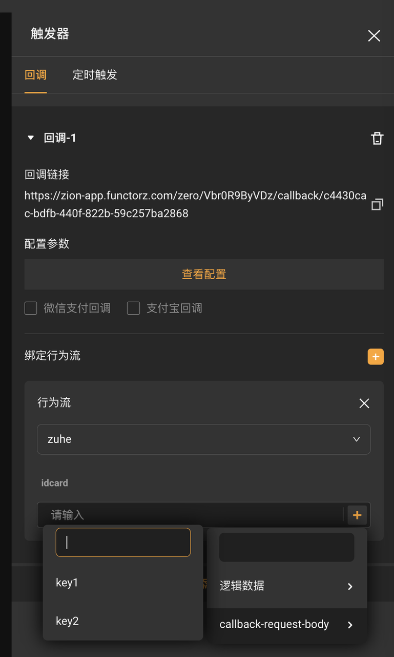Screen dimensions: 394x657
Task: Focus the key search field above key1
Action: click(x=123, y=543)
